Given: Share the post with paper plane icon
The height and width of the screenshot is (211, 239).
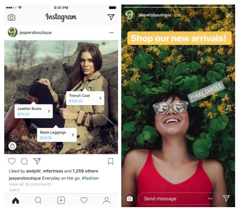Looking at the screenshot, I should click(37, 161).
